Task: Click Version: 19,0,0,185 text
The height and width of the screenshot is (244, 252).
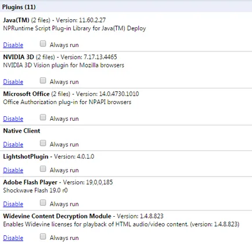Action: [88, 182]
